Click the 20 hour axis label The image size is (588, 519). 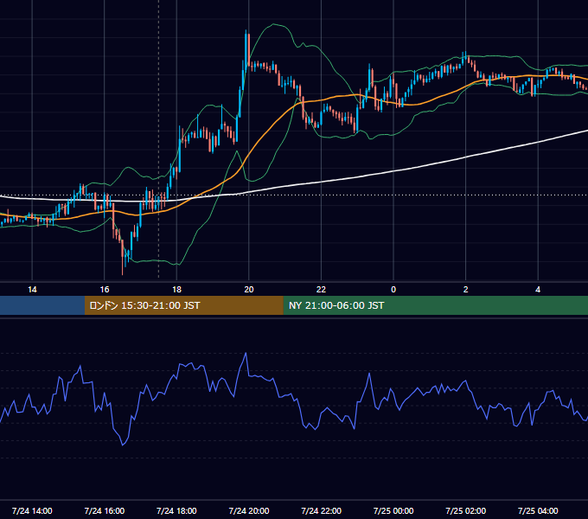(x=249, y=290)
